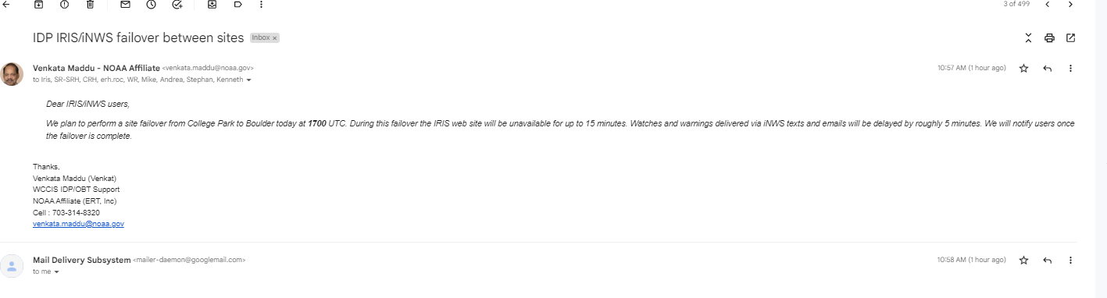Star Venkata Maddu's message
Screen dimensions: 1107x298
(1023, 69)
